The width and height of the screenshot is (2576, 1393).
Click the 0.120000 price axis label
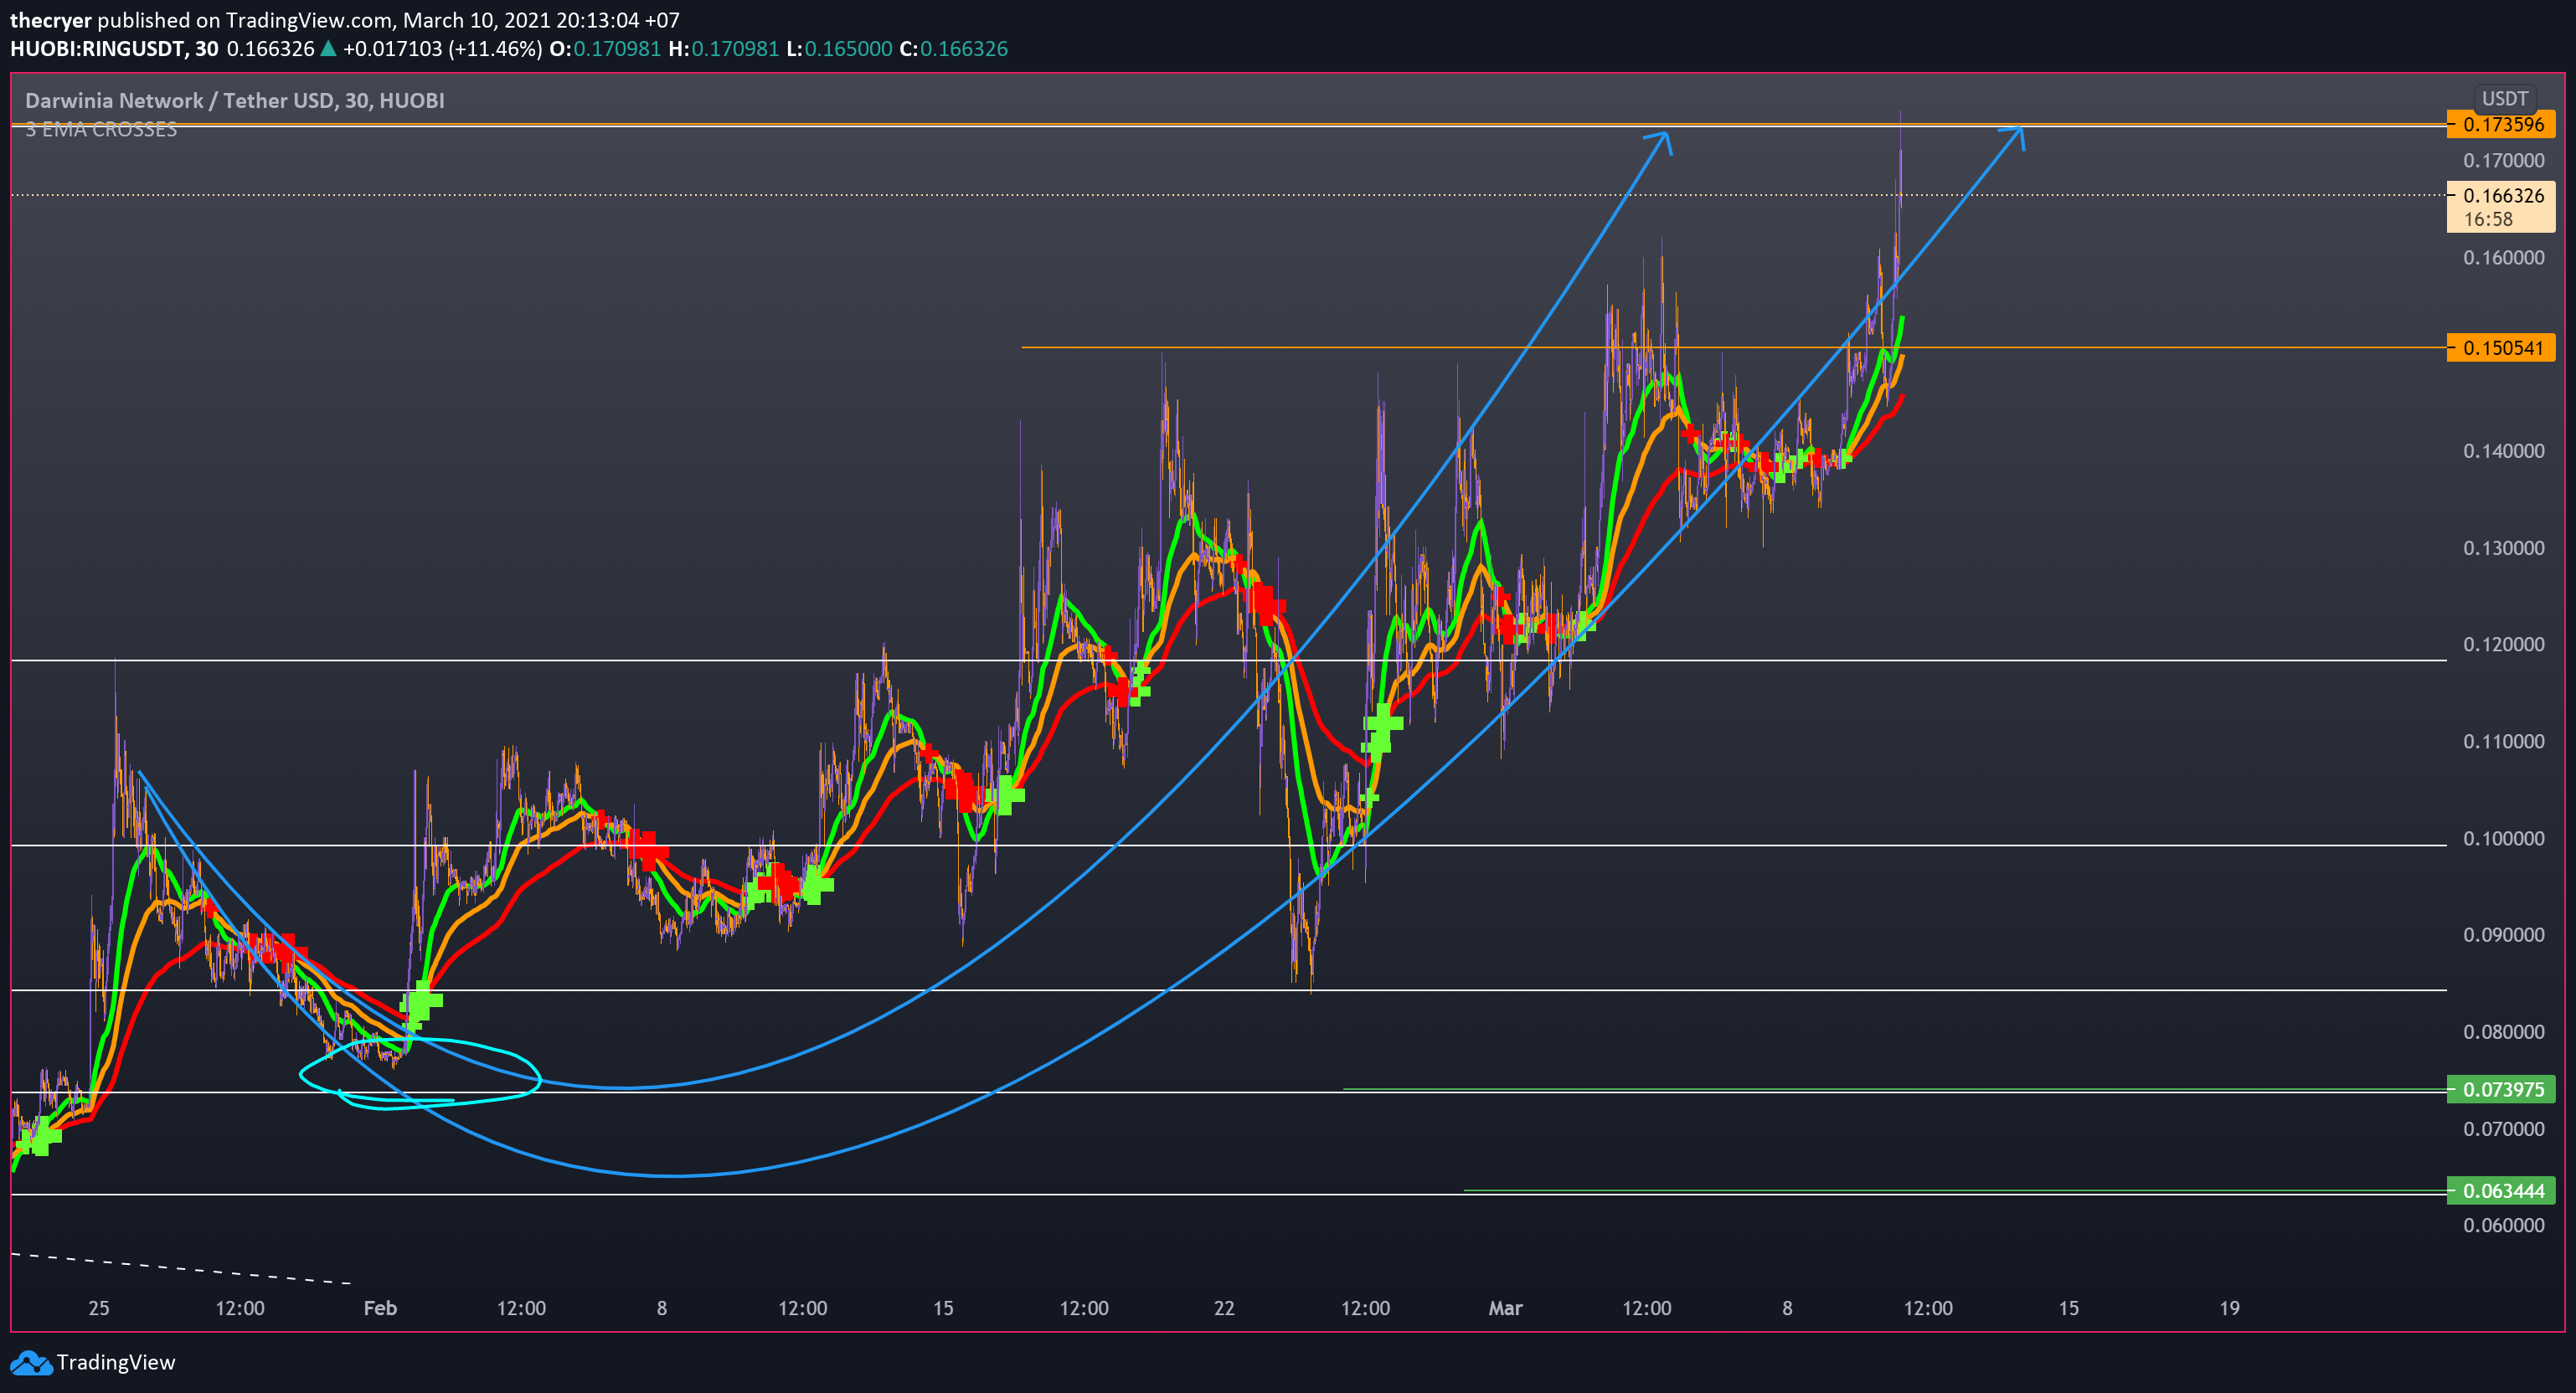[x=2503, y=645]
